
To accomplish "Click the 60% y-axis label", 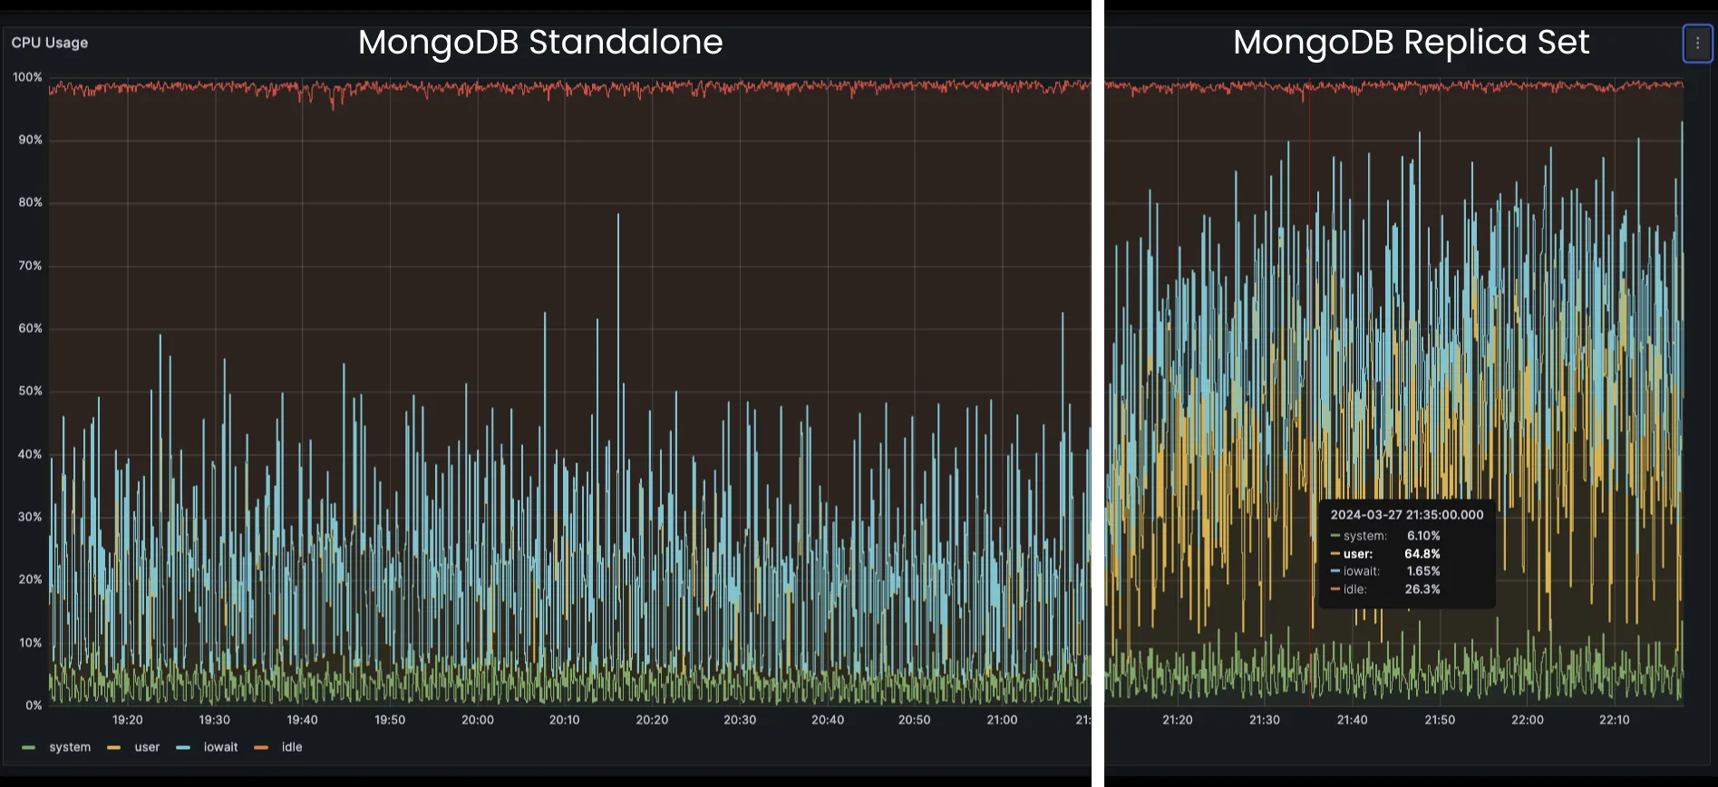I will click(30, 328).
